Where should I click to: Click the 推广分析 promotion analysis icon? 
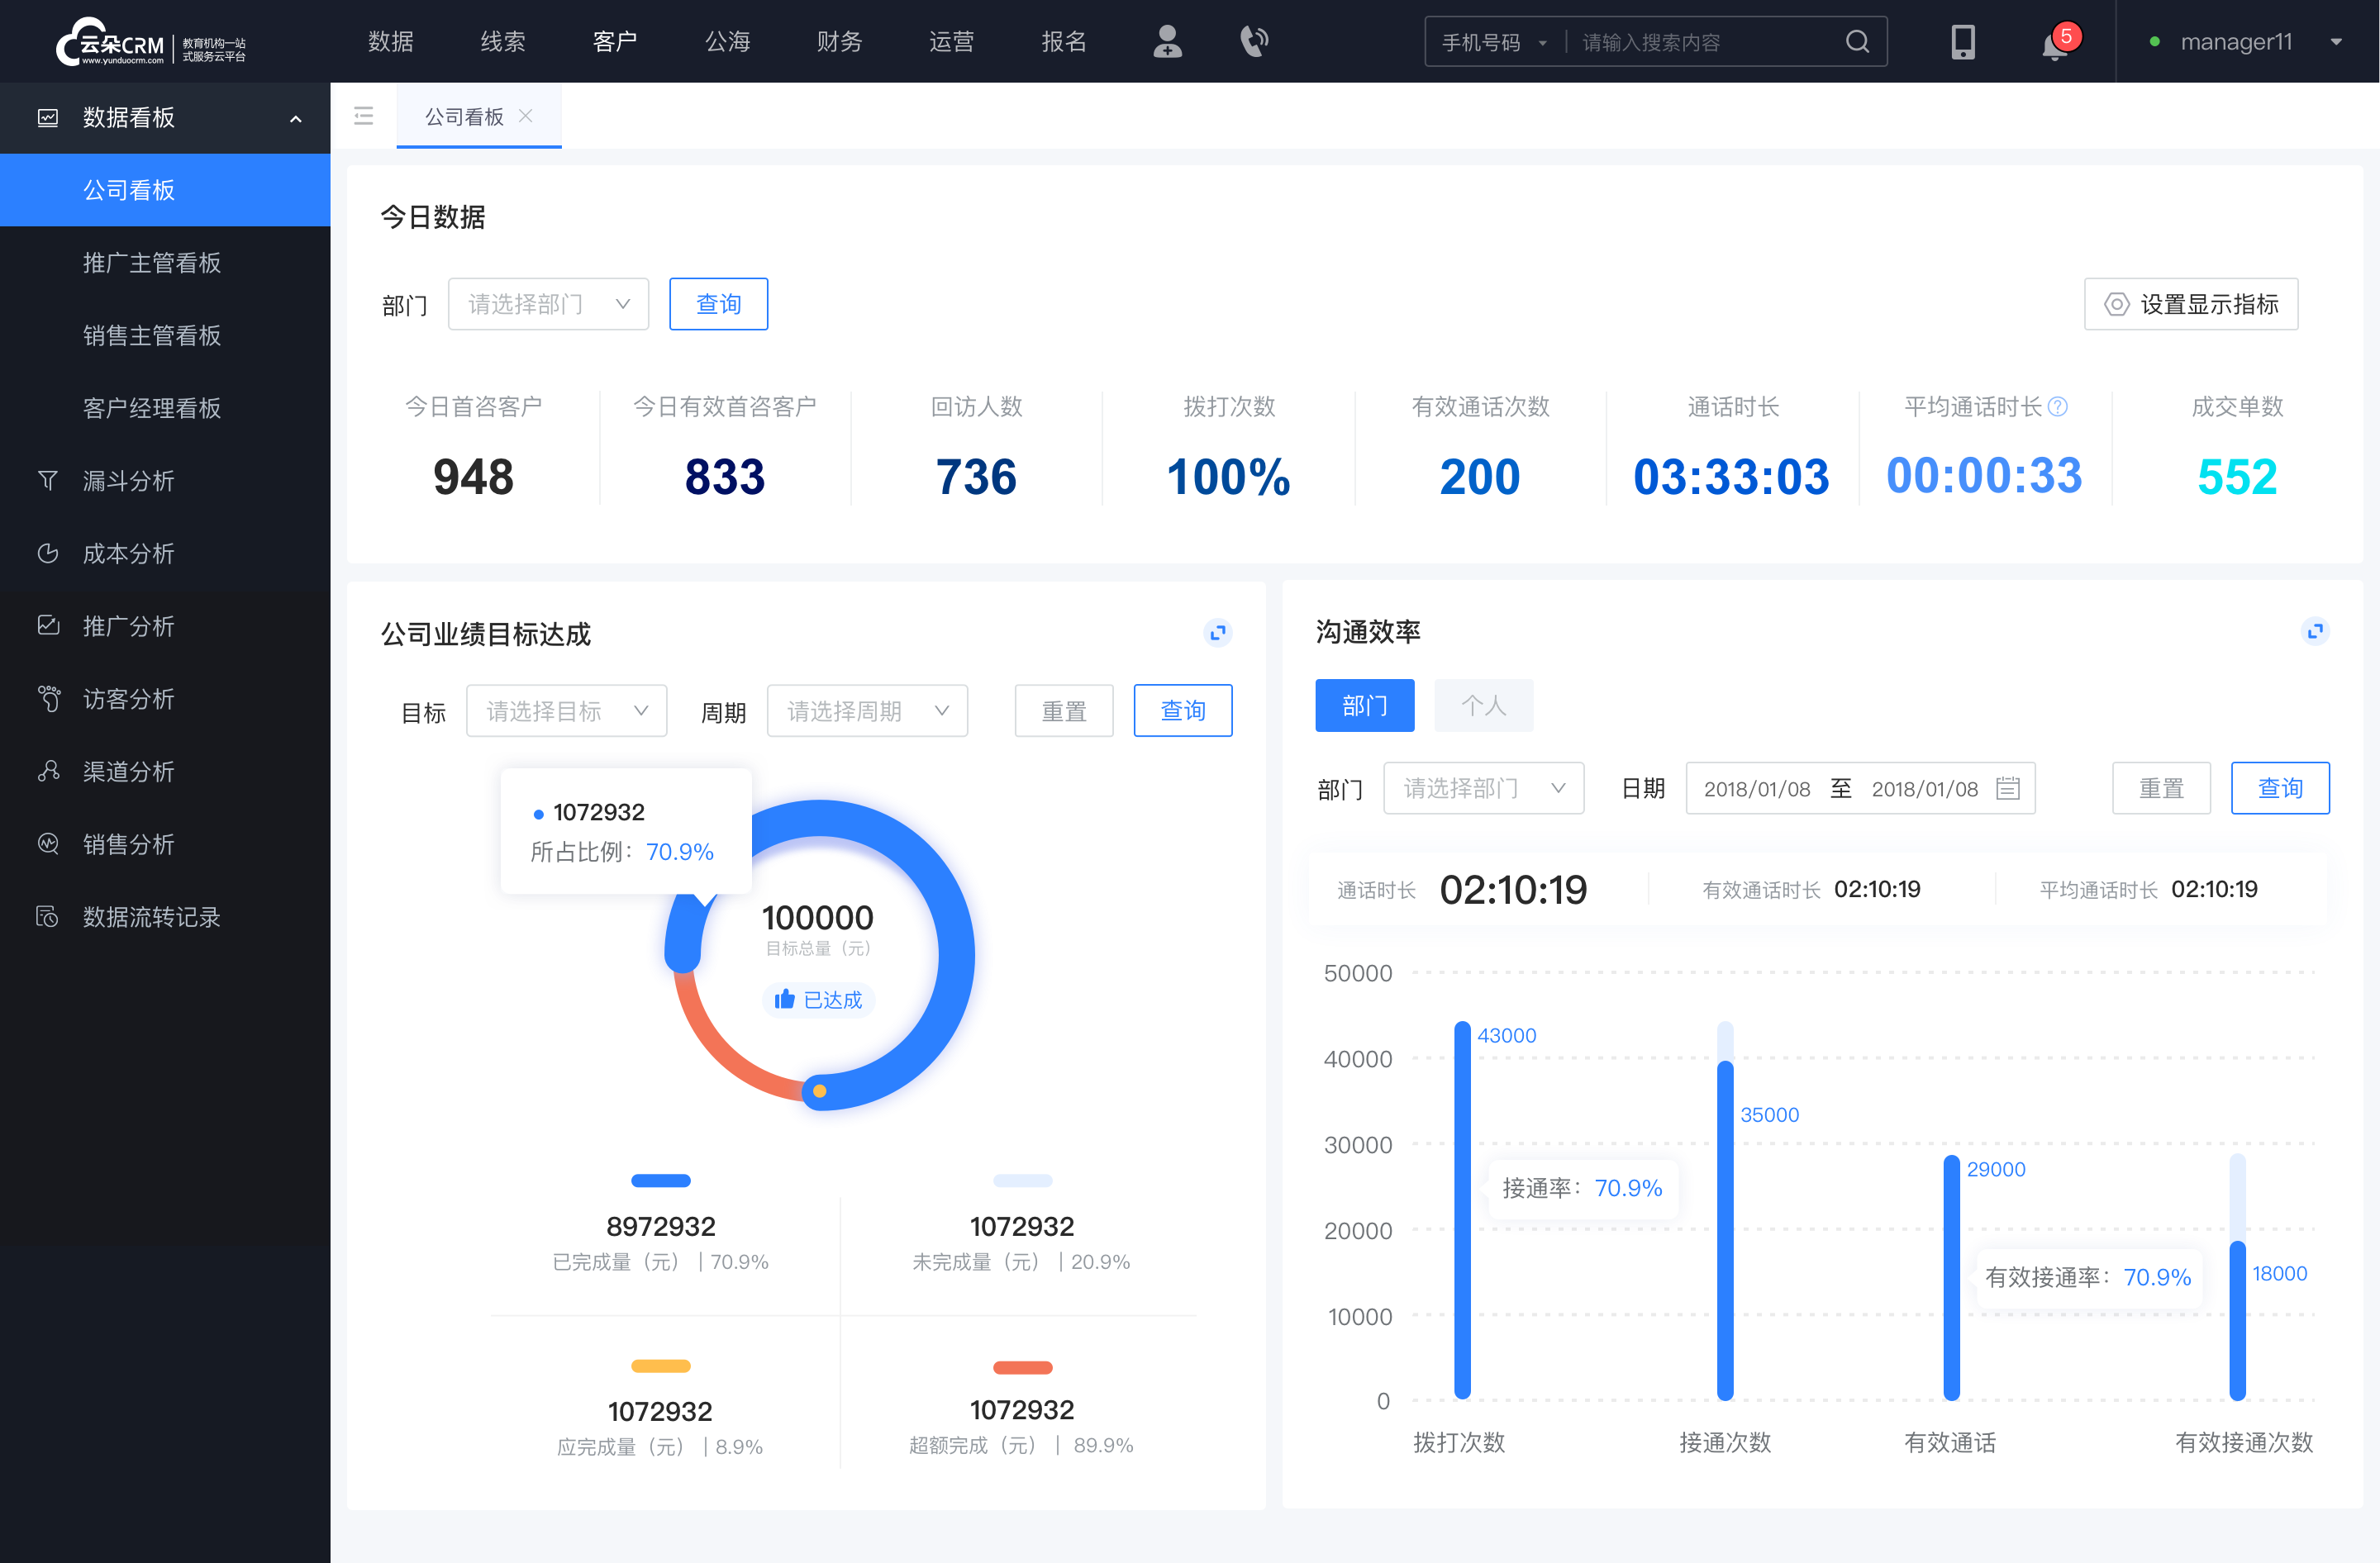click(x=47, y=625)
